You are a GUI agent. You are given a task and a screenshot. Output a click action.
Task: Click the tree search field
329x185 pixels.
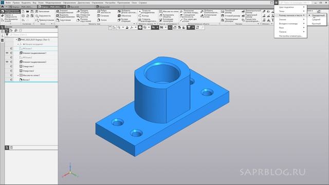click(x=33, y=34)
